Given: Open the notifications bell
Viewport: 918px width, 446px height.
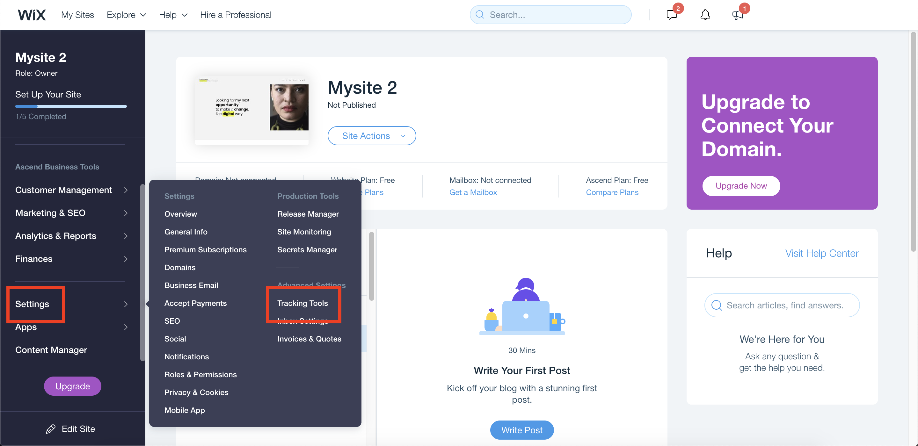Looking at the screenshot, I should click(705, 15).
